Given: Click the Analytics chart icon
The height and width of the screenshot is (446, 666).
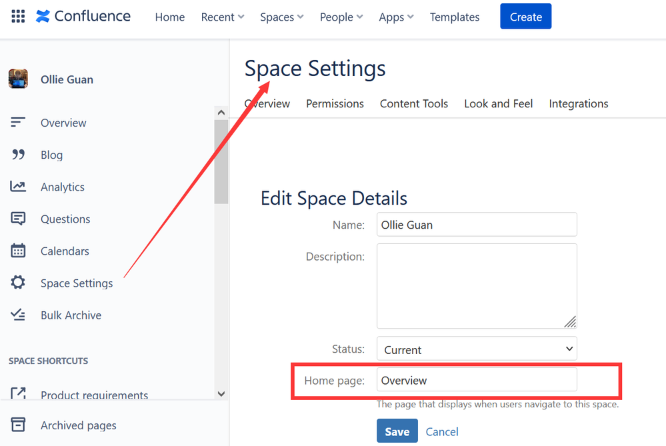Looking at the screenshot, I should click(18, 187).
